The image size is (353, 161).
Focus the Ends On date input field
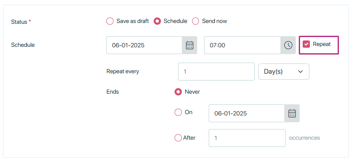[x=247, y=113]
